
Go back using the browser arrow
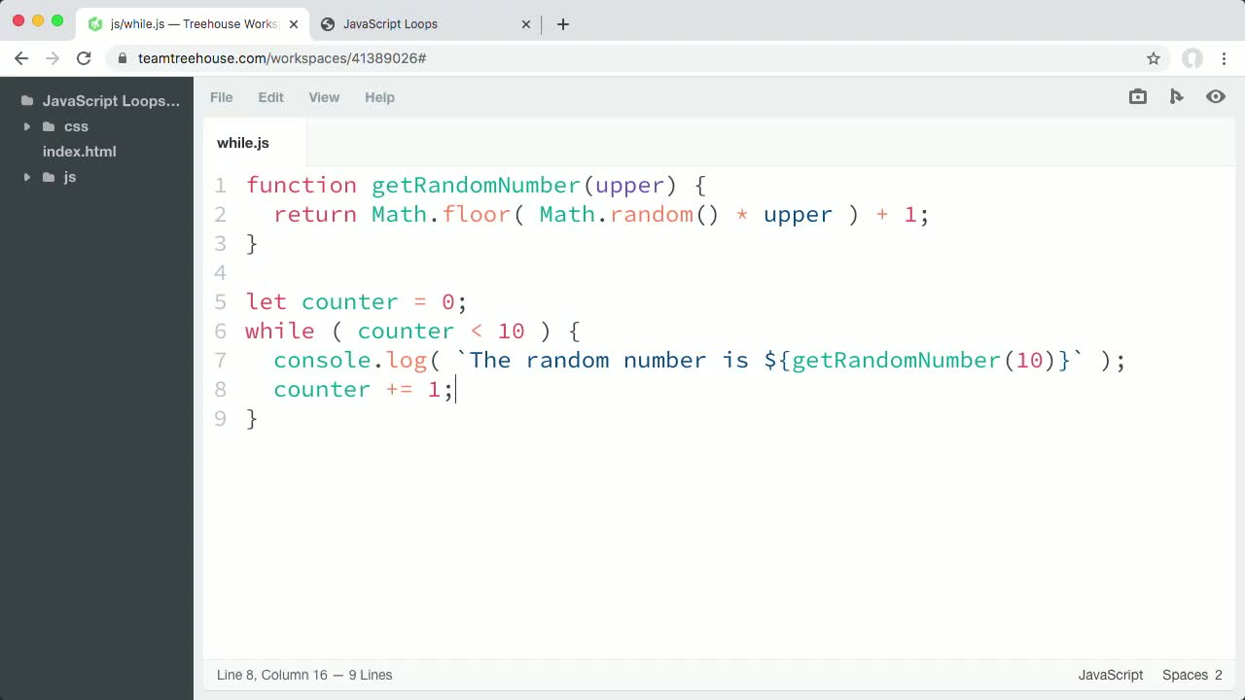[21, 58]
